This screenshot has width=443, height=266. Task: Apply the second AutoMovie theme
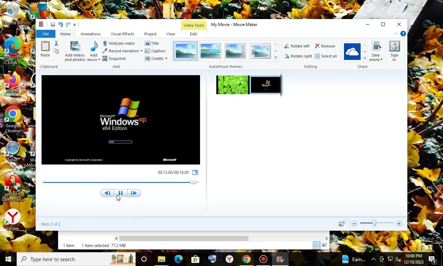[x=210, y=51]
